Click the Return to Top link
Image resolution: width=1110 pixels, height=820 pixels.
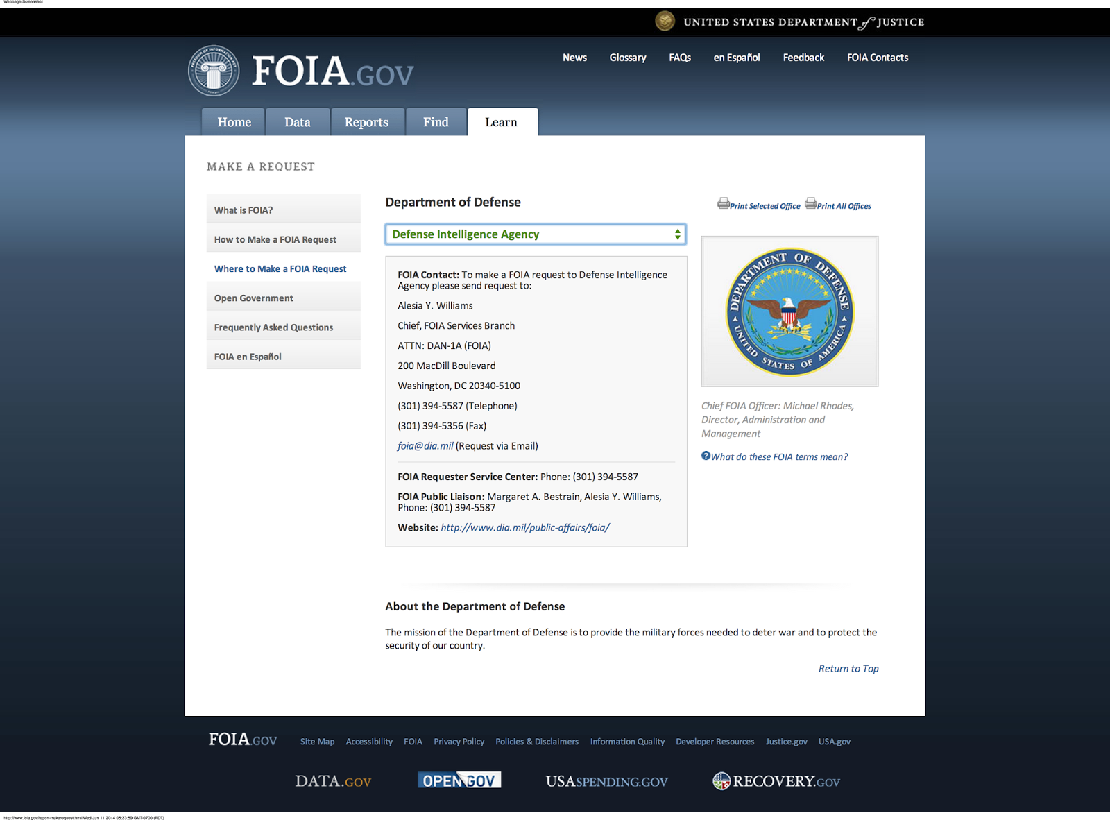[x=848, y=669]
